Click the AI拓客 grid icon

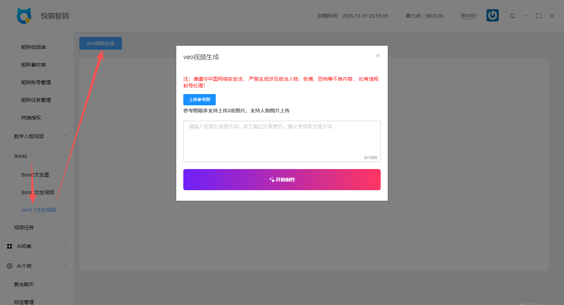10,246
